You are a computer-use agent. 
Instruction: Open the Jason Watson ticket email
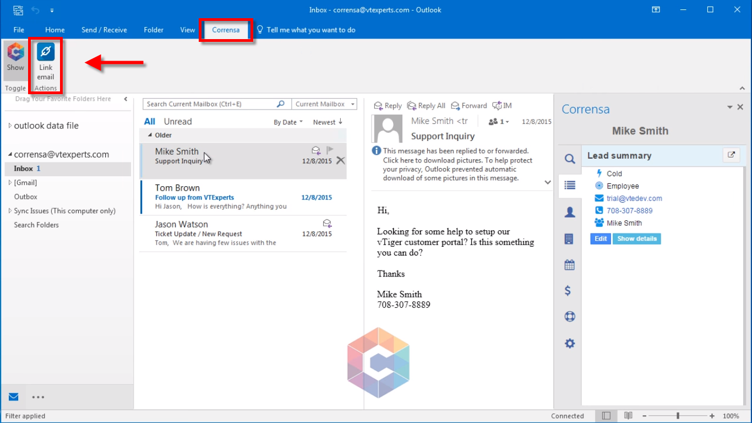coord(243,234)
